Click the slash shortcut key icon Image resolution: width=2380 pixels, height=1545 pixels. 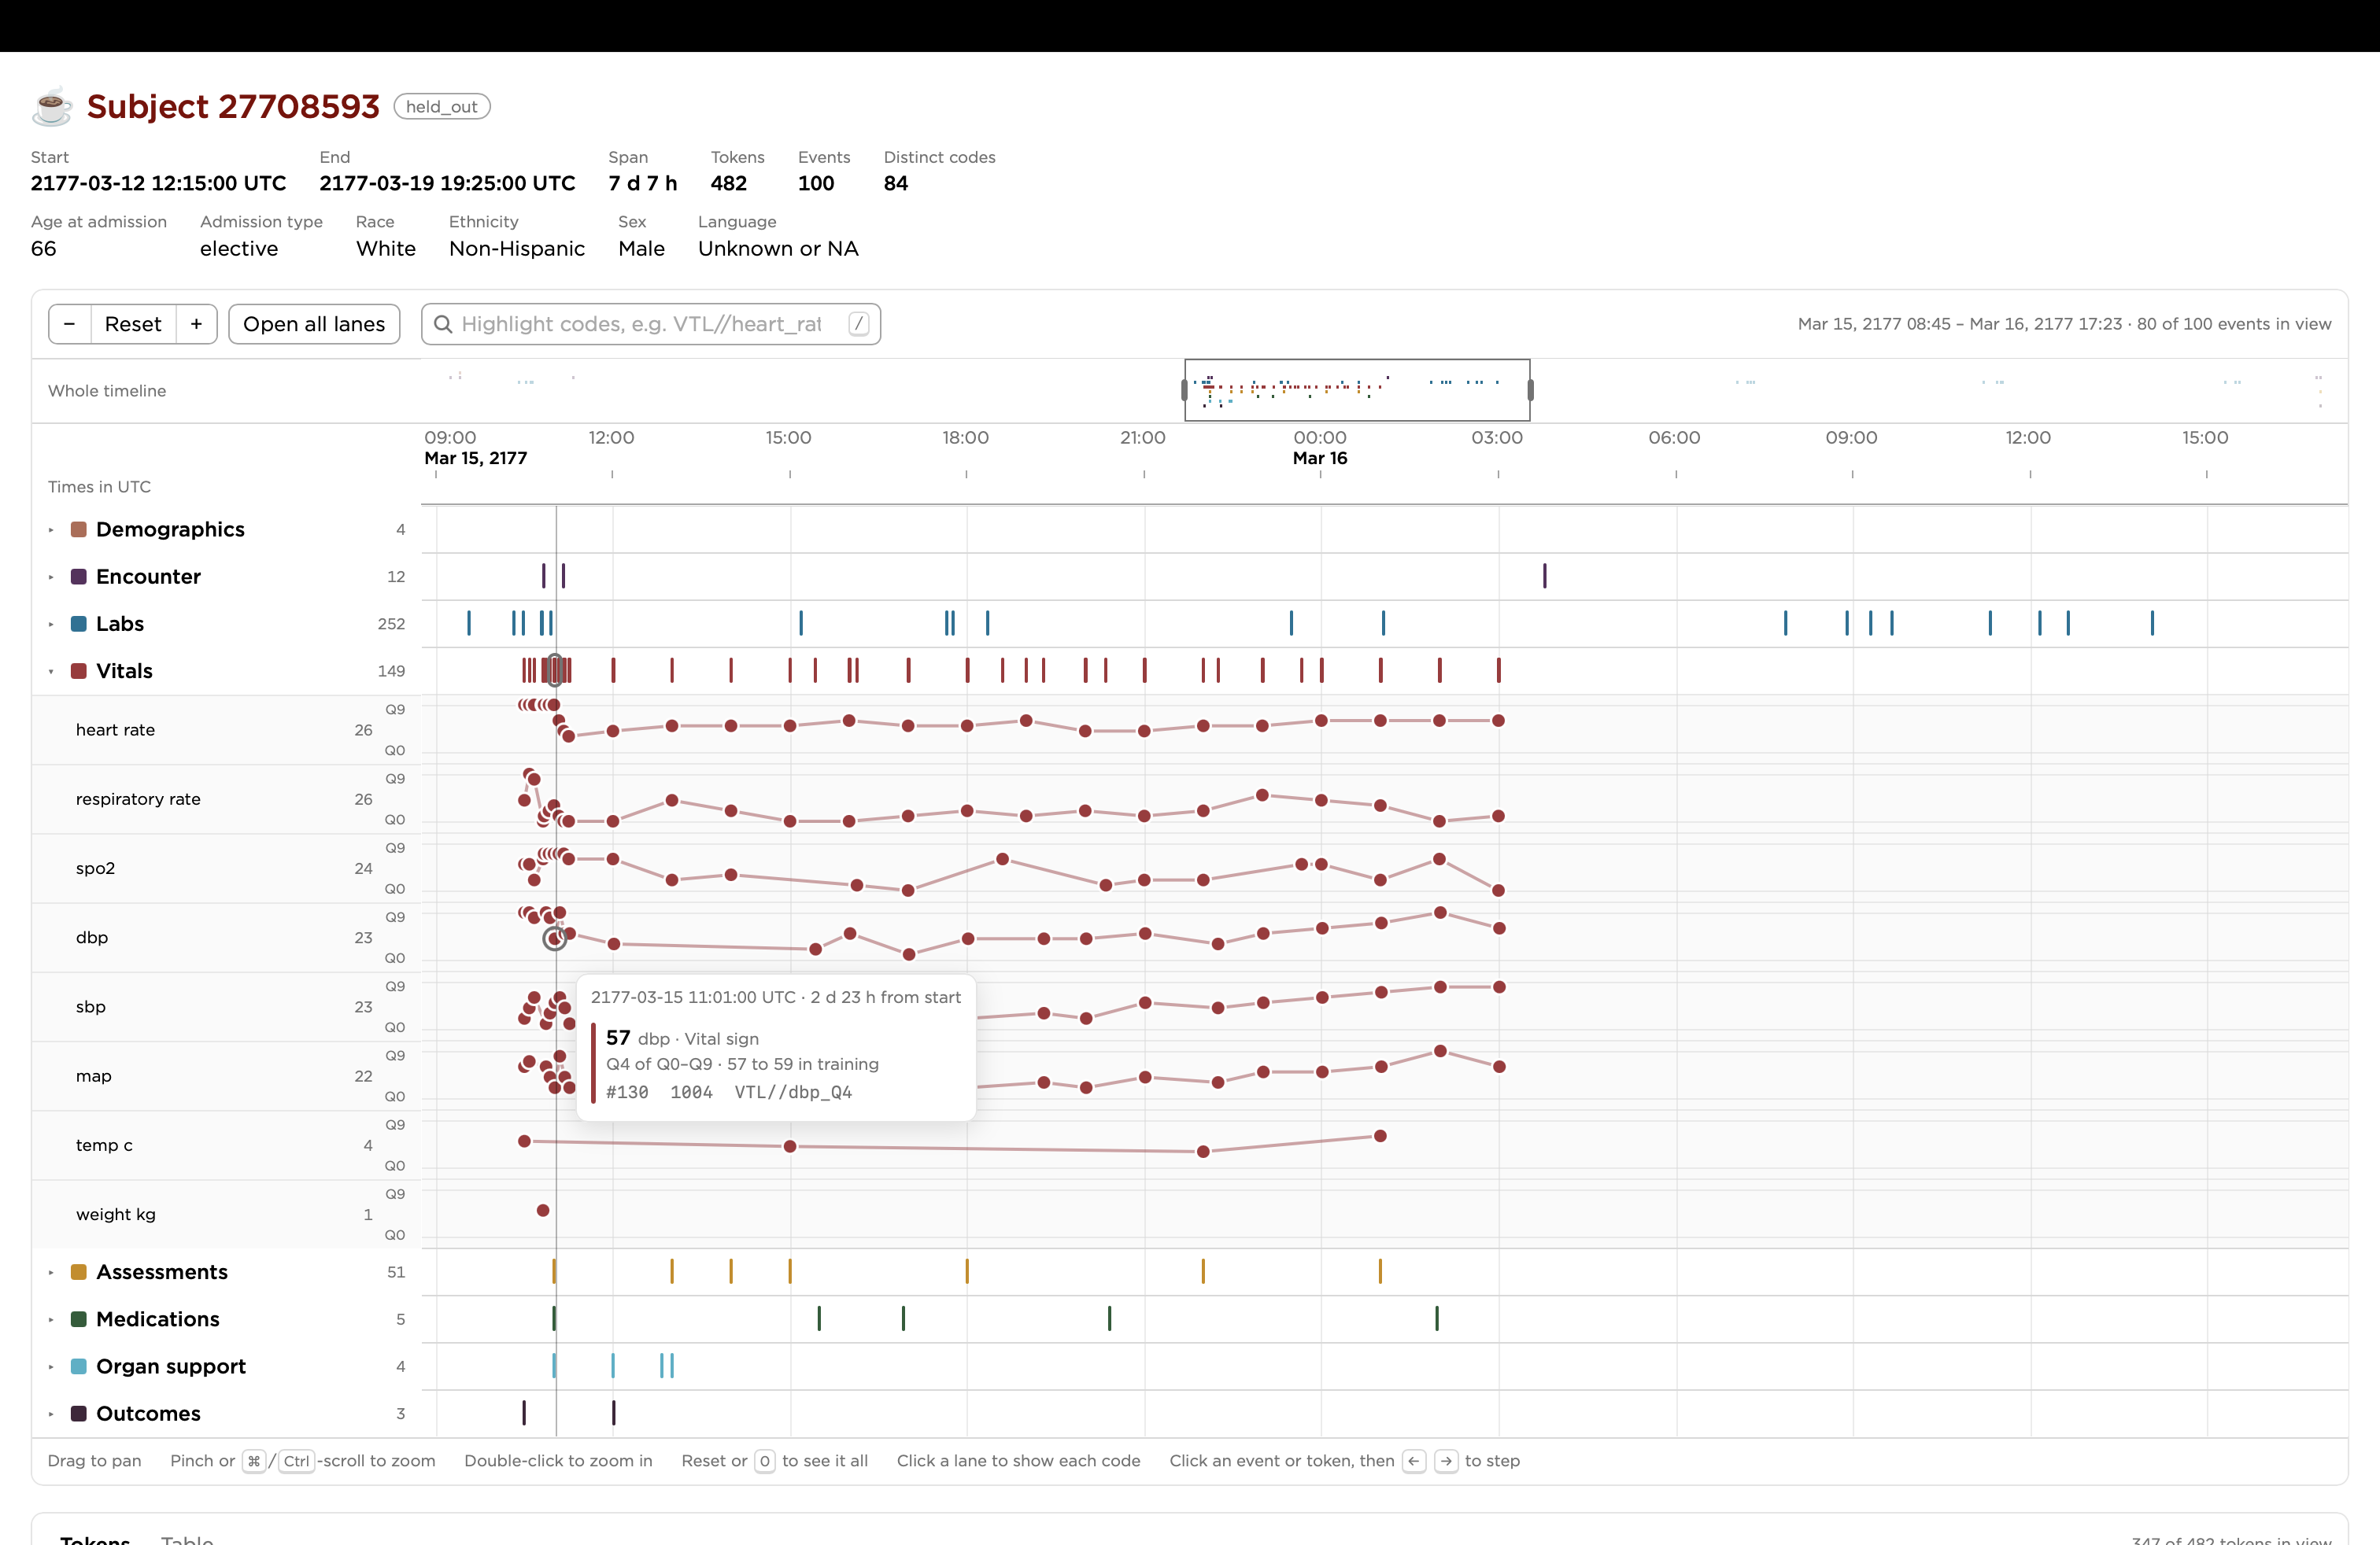pos(858,324)
